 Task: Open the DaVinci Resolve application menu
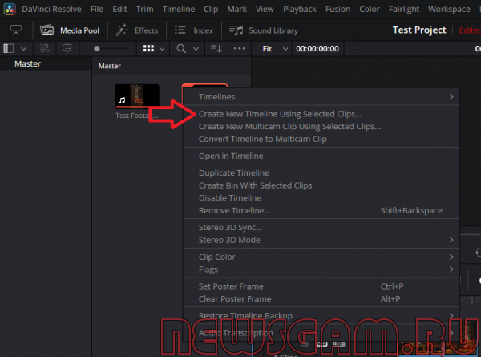pos(51,9)
